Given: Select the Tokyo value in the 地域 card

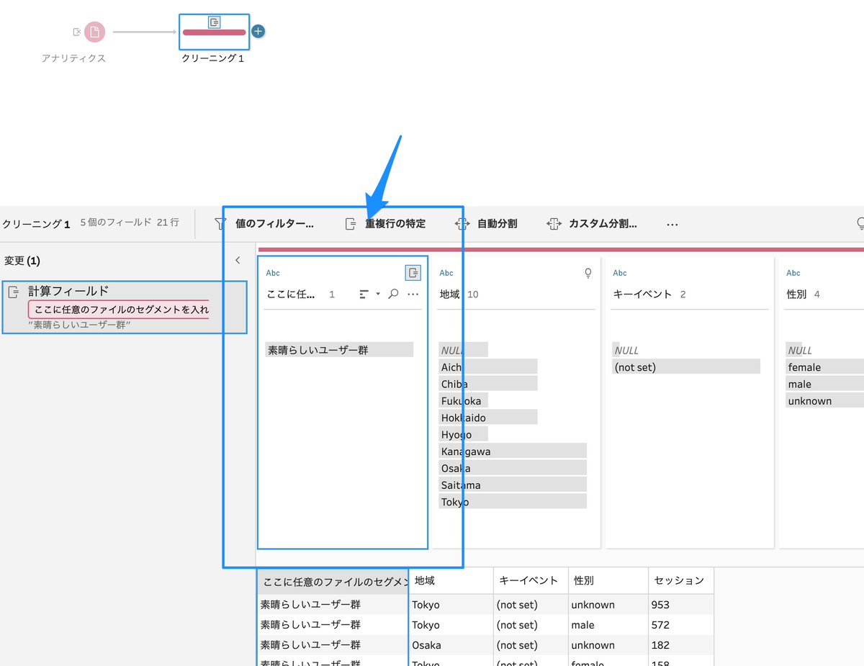Looking at the screenshot, I should click(513, 502).
